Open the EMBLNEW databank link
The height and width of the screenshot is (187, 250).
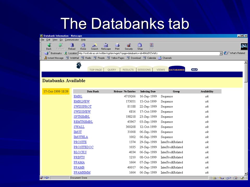tap(82, 102)
